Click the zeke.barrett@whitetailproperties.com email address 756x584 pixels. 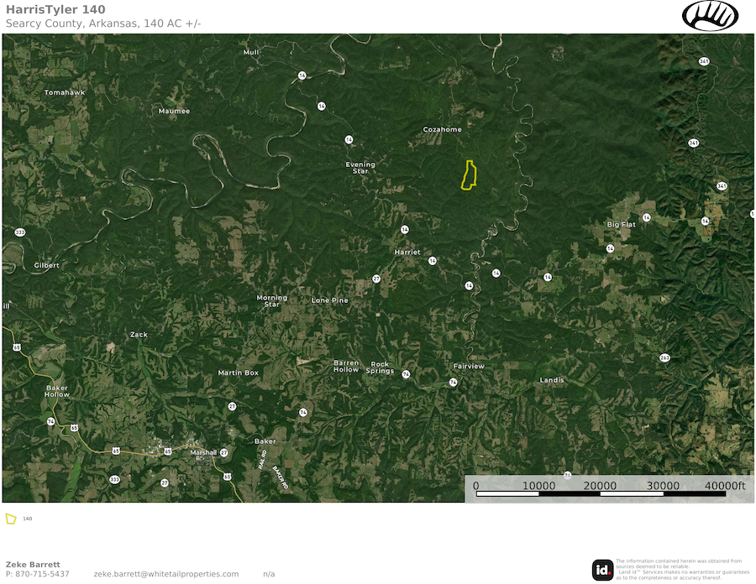point(165,574)
